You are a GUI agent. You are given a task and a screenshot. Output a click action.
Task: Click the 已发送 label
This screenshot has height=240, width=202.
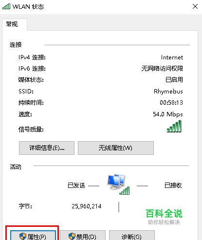pyautogui.click(x=76, y=185)
